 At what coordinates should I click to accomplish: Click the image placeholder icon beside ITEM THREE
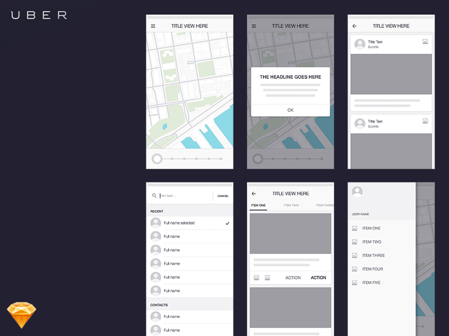coord(354,255)
